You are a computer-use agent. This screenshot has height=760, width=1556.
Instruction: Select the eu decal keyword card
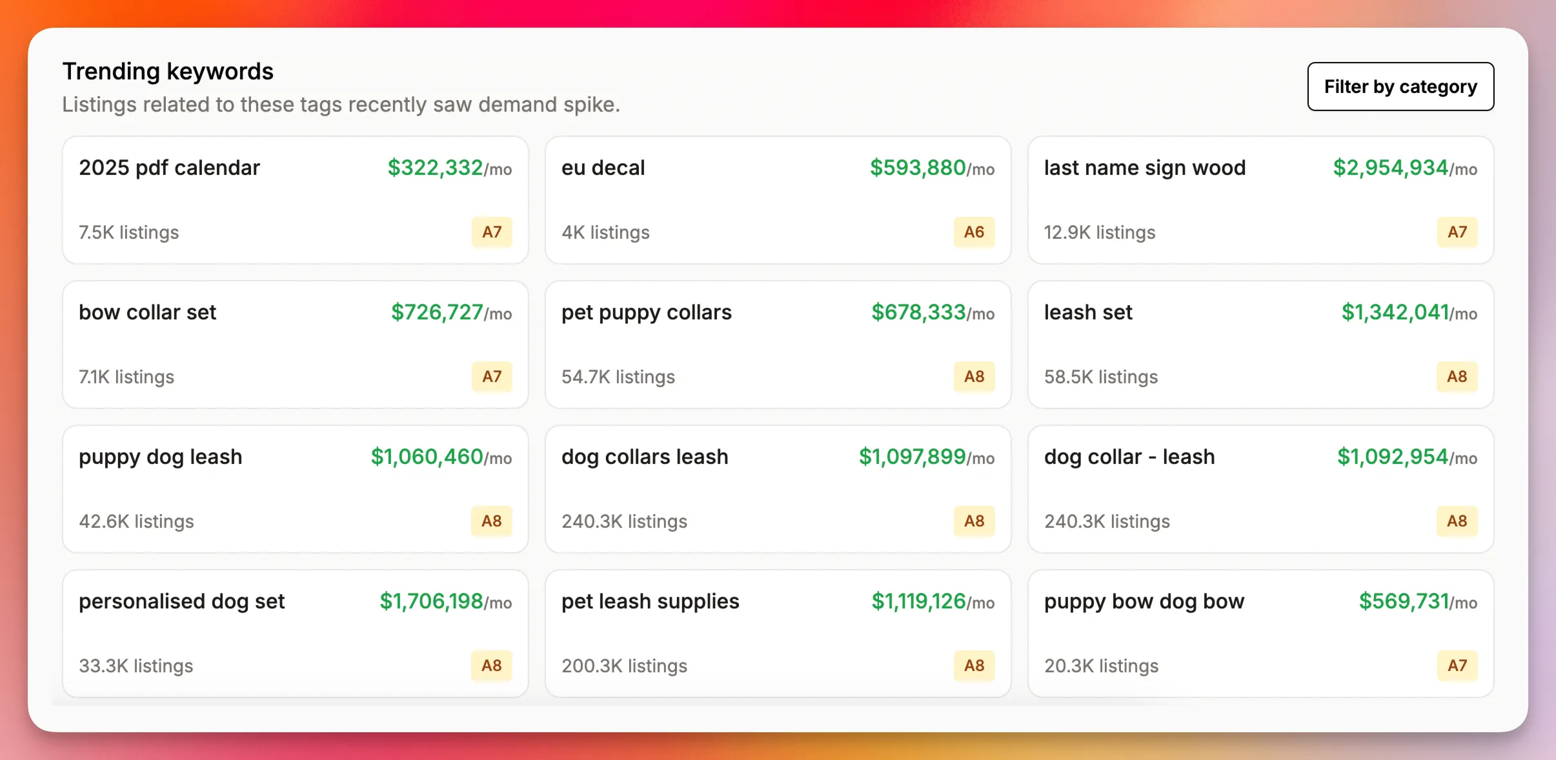[776, 200]
